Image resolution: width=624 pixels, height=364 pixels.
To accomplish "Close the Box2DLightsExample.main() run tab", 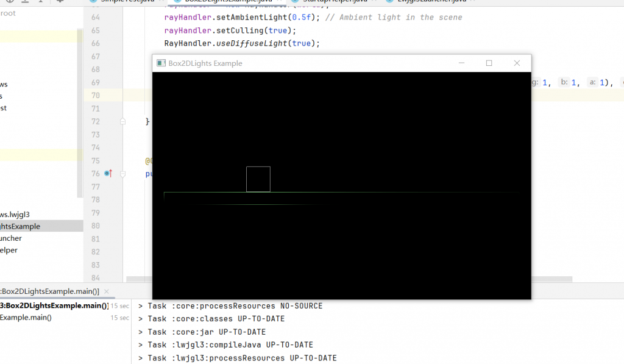I will click(105, 292).
